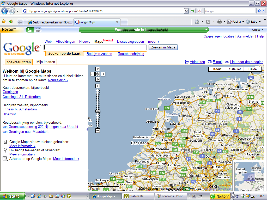Open the recent pages dropdown arrow

pos(17,11)
